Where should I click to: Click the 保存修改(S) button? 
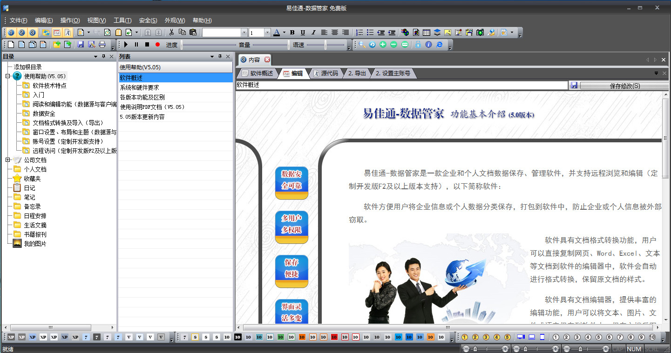point(624,86)
